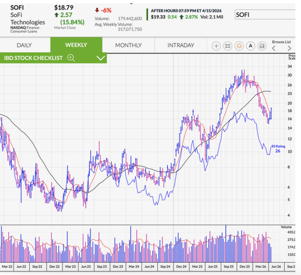The height and width of the screenshot is (275, 301).
Task: Open the MONTHLY chart tab
Action: (129, 45)
